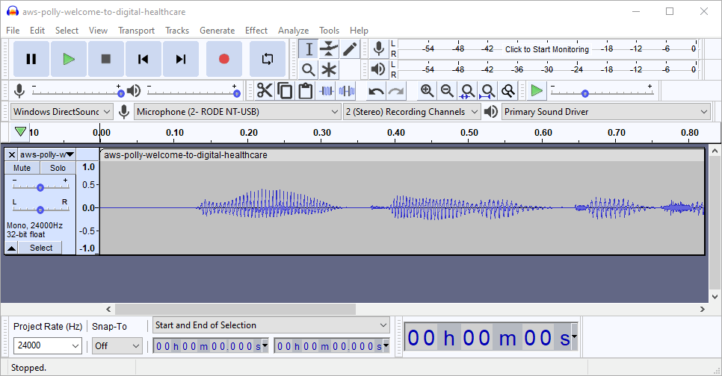Click the Stop transport button
The height and width of the screenshot is (376, 722).
(x=106, y=59)
